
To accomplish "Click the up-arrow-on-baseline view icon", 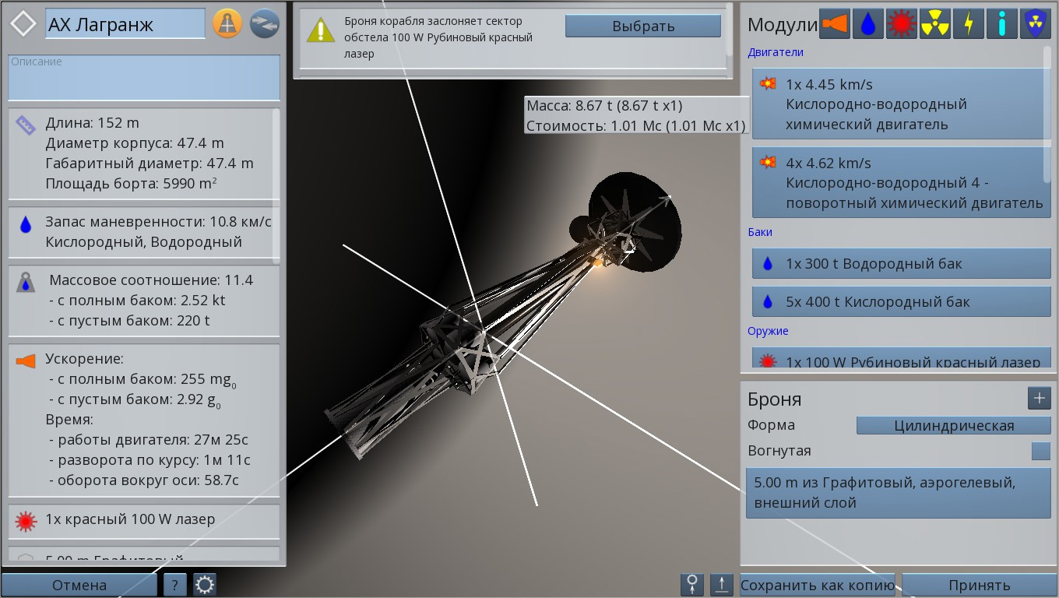I will pos(722,585).
